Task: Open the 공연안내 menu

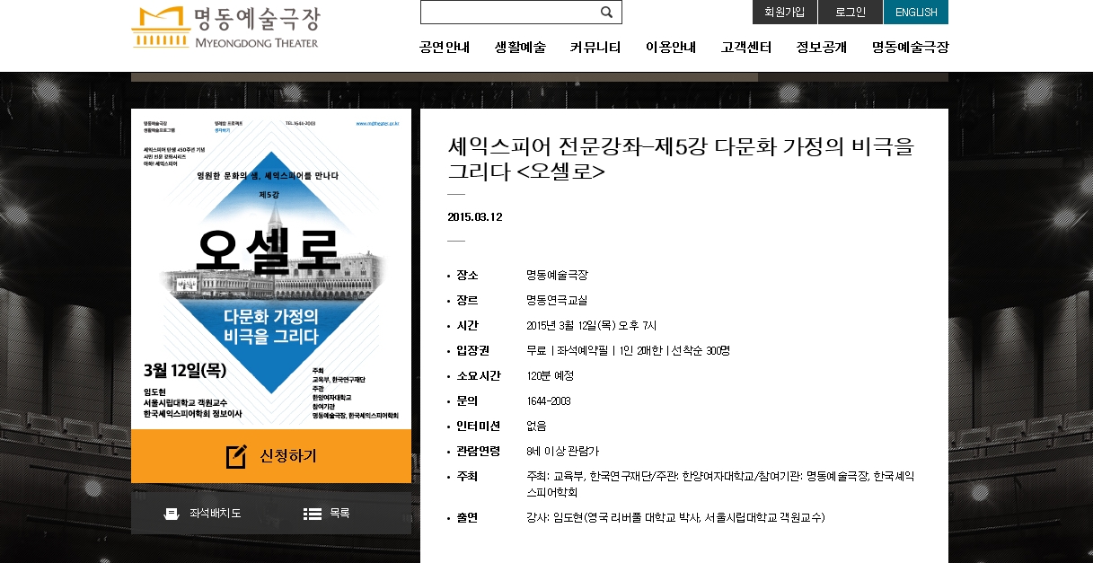Action: click(x=445, y=48)
